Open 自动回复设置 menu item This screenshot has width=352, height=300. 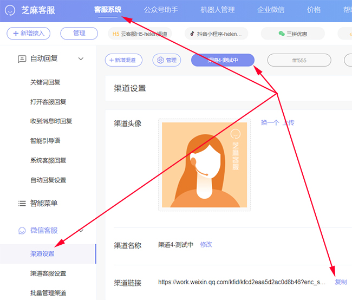coord(48,180)
